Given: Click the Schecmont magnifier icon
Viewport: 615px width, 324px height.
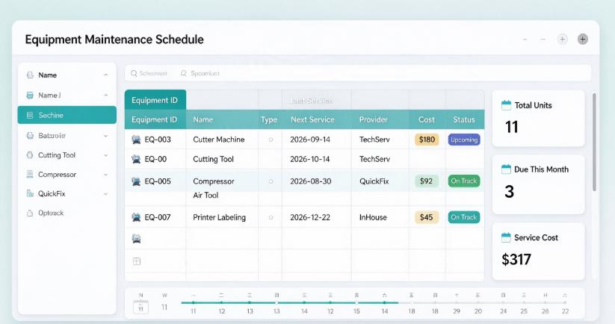Looking at the screenshot, I should (134, 73).
